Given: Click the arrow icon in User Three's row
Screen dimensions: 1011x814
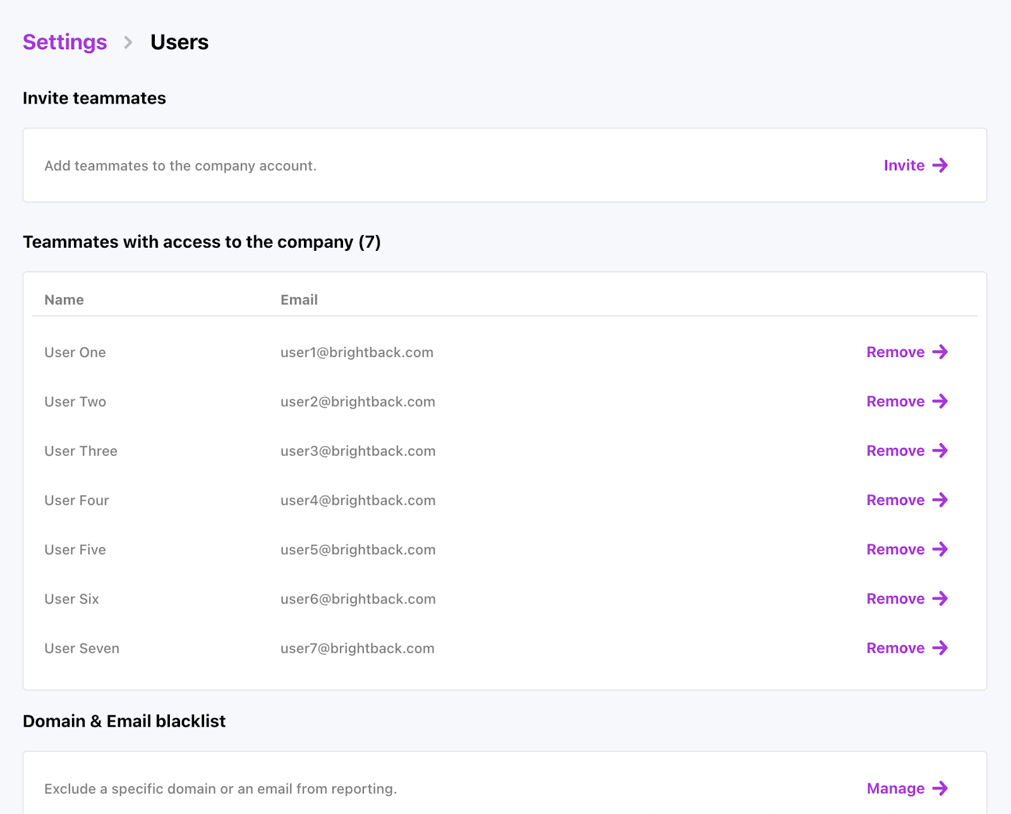Looking at the screenshot, I should click(x=940, y=451).
